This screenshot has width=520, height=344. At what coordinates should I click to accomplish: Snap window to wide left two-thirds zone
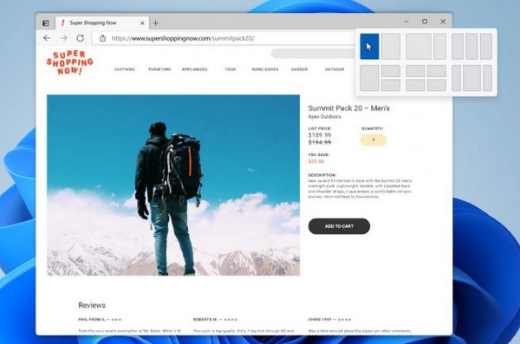point(419,47)
